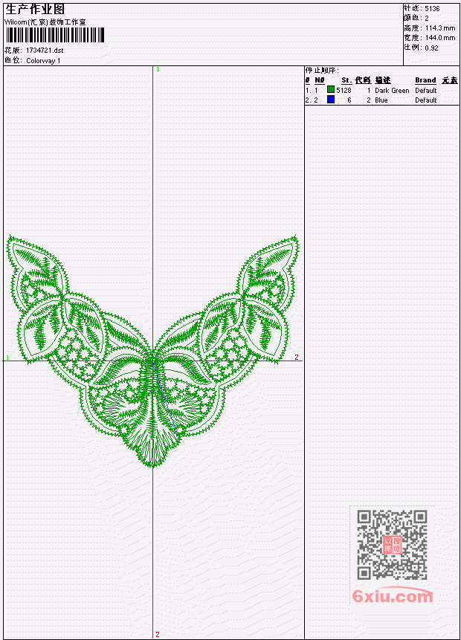The width and height of the screenshot is (461, 640).
Task: Click the 'Brand' column header
Action: point(425,80)
